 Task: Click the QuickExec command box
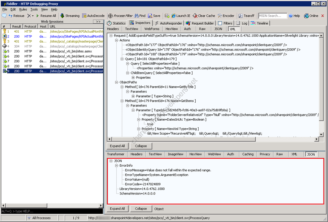click(52, 211)
